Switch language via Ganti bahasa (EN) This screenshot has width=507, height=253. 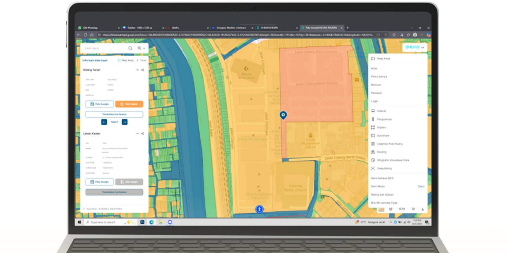382,178
